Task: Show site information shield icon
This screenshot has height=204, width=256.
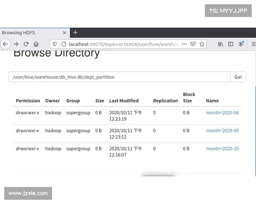Action: 54,44
